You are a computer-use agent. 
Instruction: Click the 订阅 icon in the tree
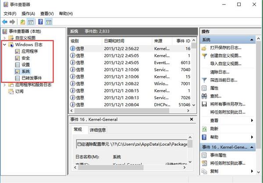[x=11, y=91]
